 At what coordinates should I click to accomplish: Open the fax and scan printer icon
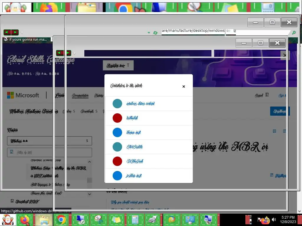[x=152, y=220]
